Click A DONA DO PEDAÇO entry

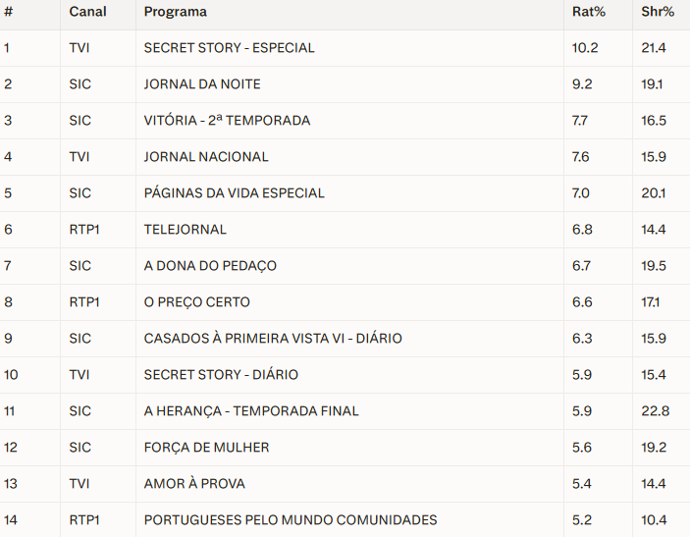click(x=210, y=266)
